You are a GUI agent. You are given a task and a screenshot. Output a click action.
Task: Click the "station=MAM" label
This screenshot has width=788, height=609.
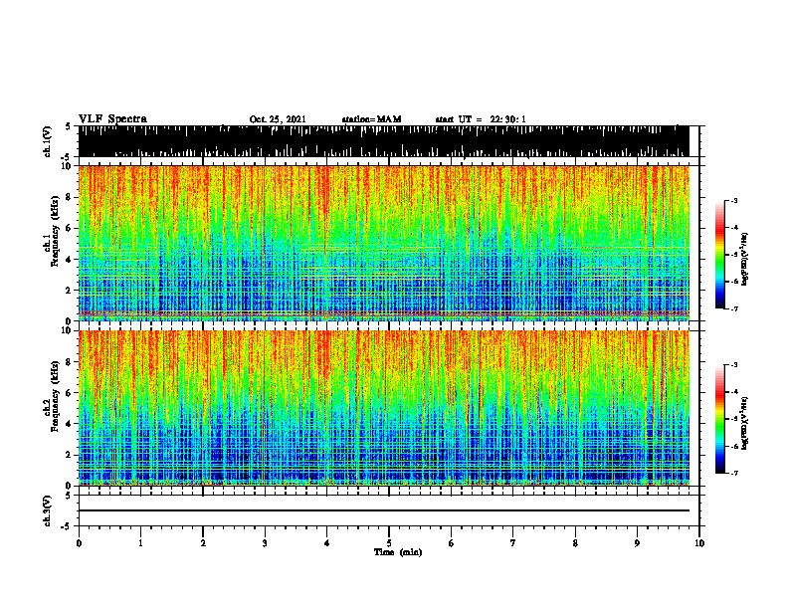point(371,119)
